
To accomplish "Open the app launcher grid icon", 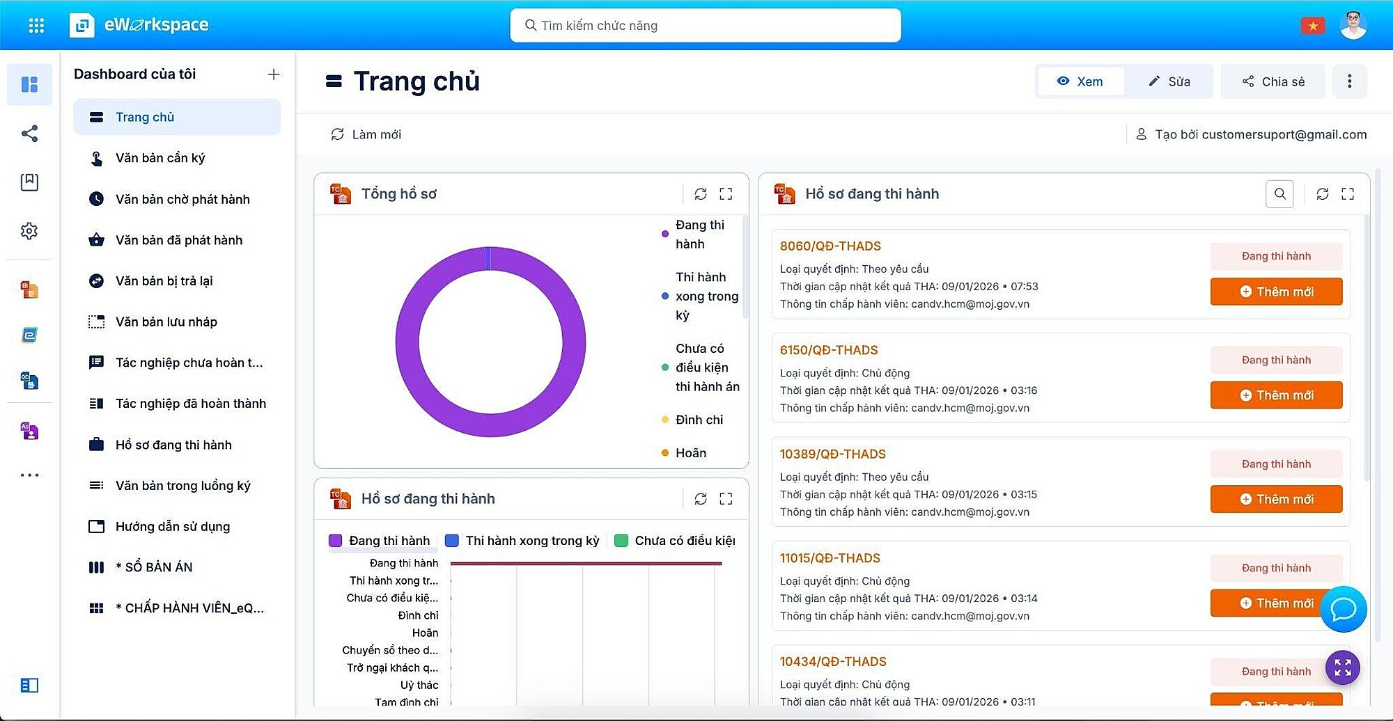I will click(36, 26).
